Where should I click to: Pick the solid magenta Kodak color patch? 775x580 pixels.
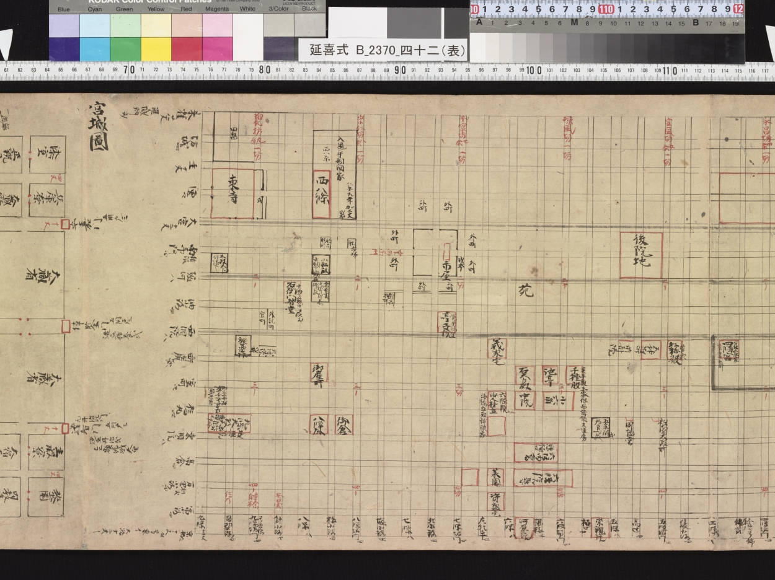218,49
